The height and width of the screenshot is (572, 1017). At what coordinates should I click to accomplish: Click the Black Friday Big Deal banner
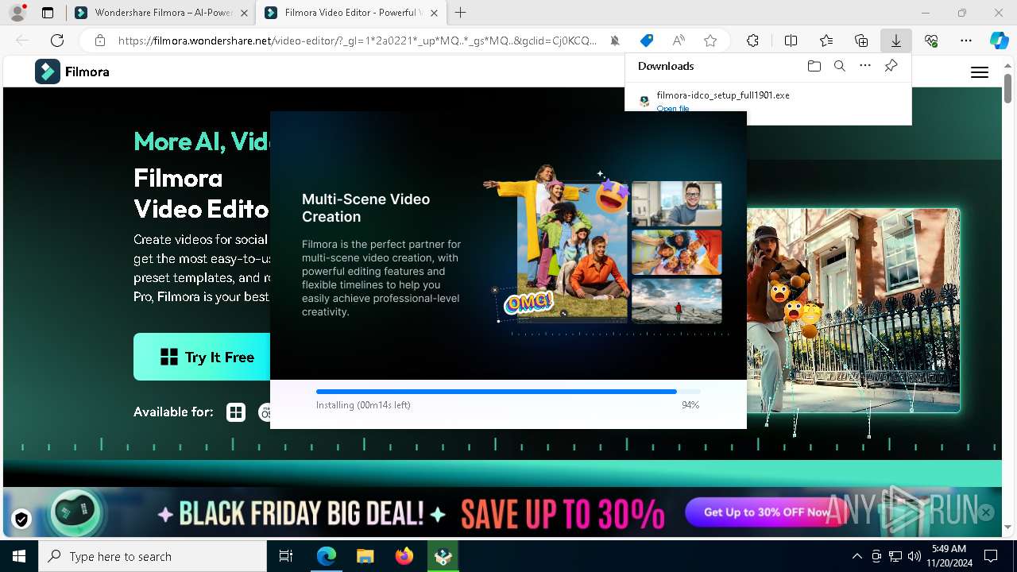(502, 512)
